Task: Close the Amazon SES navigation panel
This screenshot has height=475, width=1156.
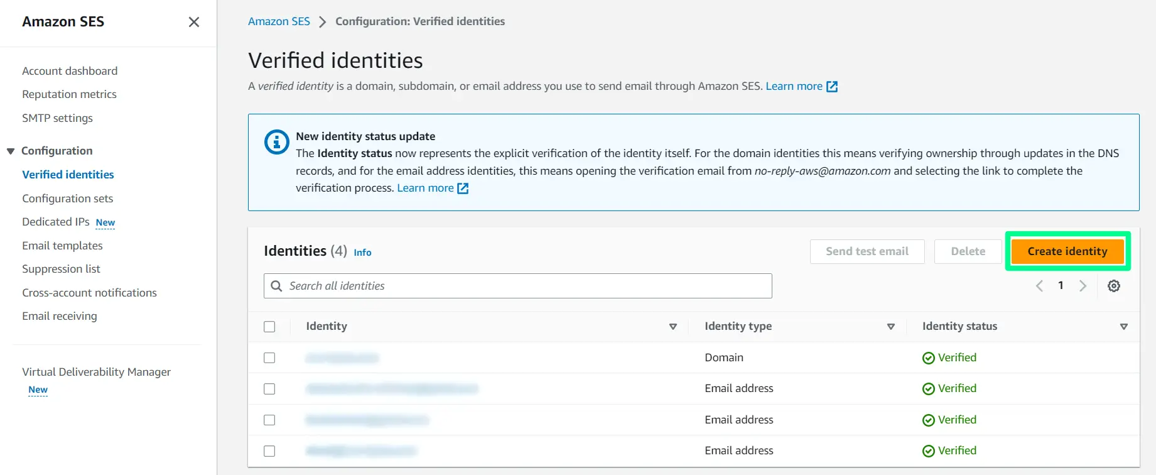Action: [x=194, y=22]
